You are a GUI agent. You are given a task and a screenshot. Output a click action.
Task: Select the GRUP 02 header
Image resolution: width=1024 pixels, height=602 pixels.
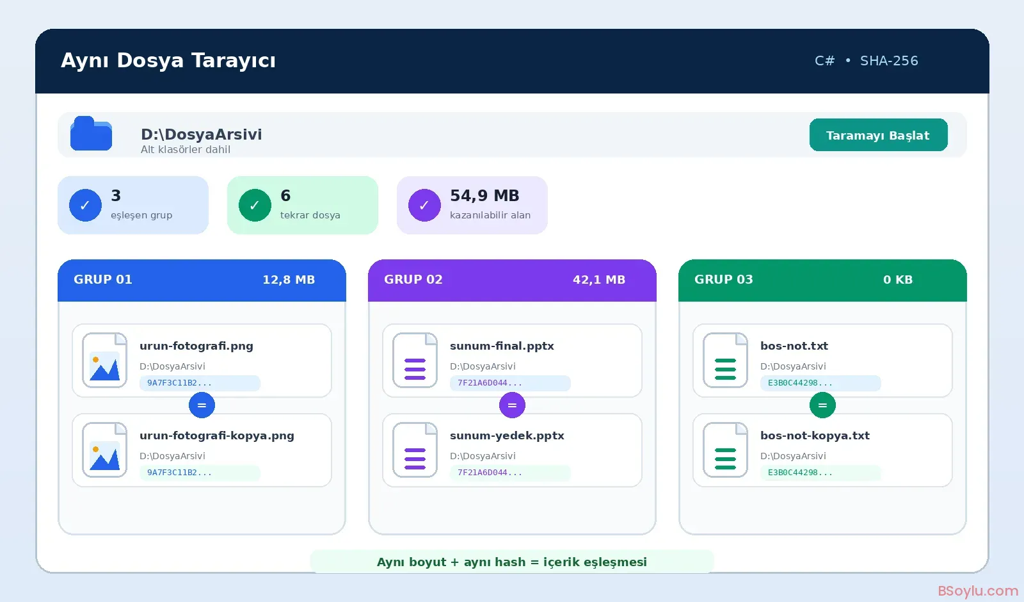pos(512,280)
